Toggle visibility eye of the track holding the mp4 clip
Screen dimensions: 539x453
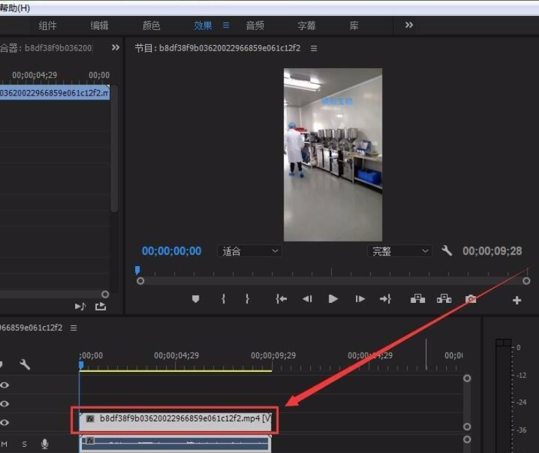[x=5, y=422]
